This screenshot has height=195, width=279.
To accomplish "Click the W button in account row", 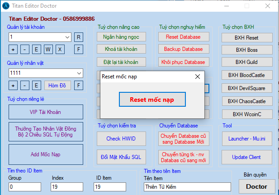I will pos(48,49).
